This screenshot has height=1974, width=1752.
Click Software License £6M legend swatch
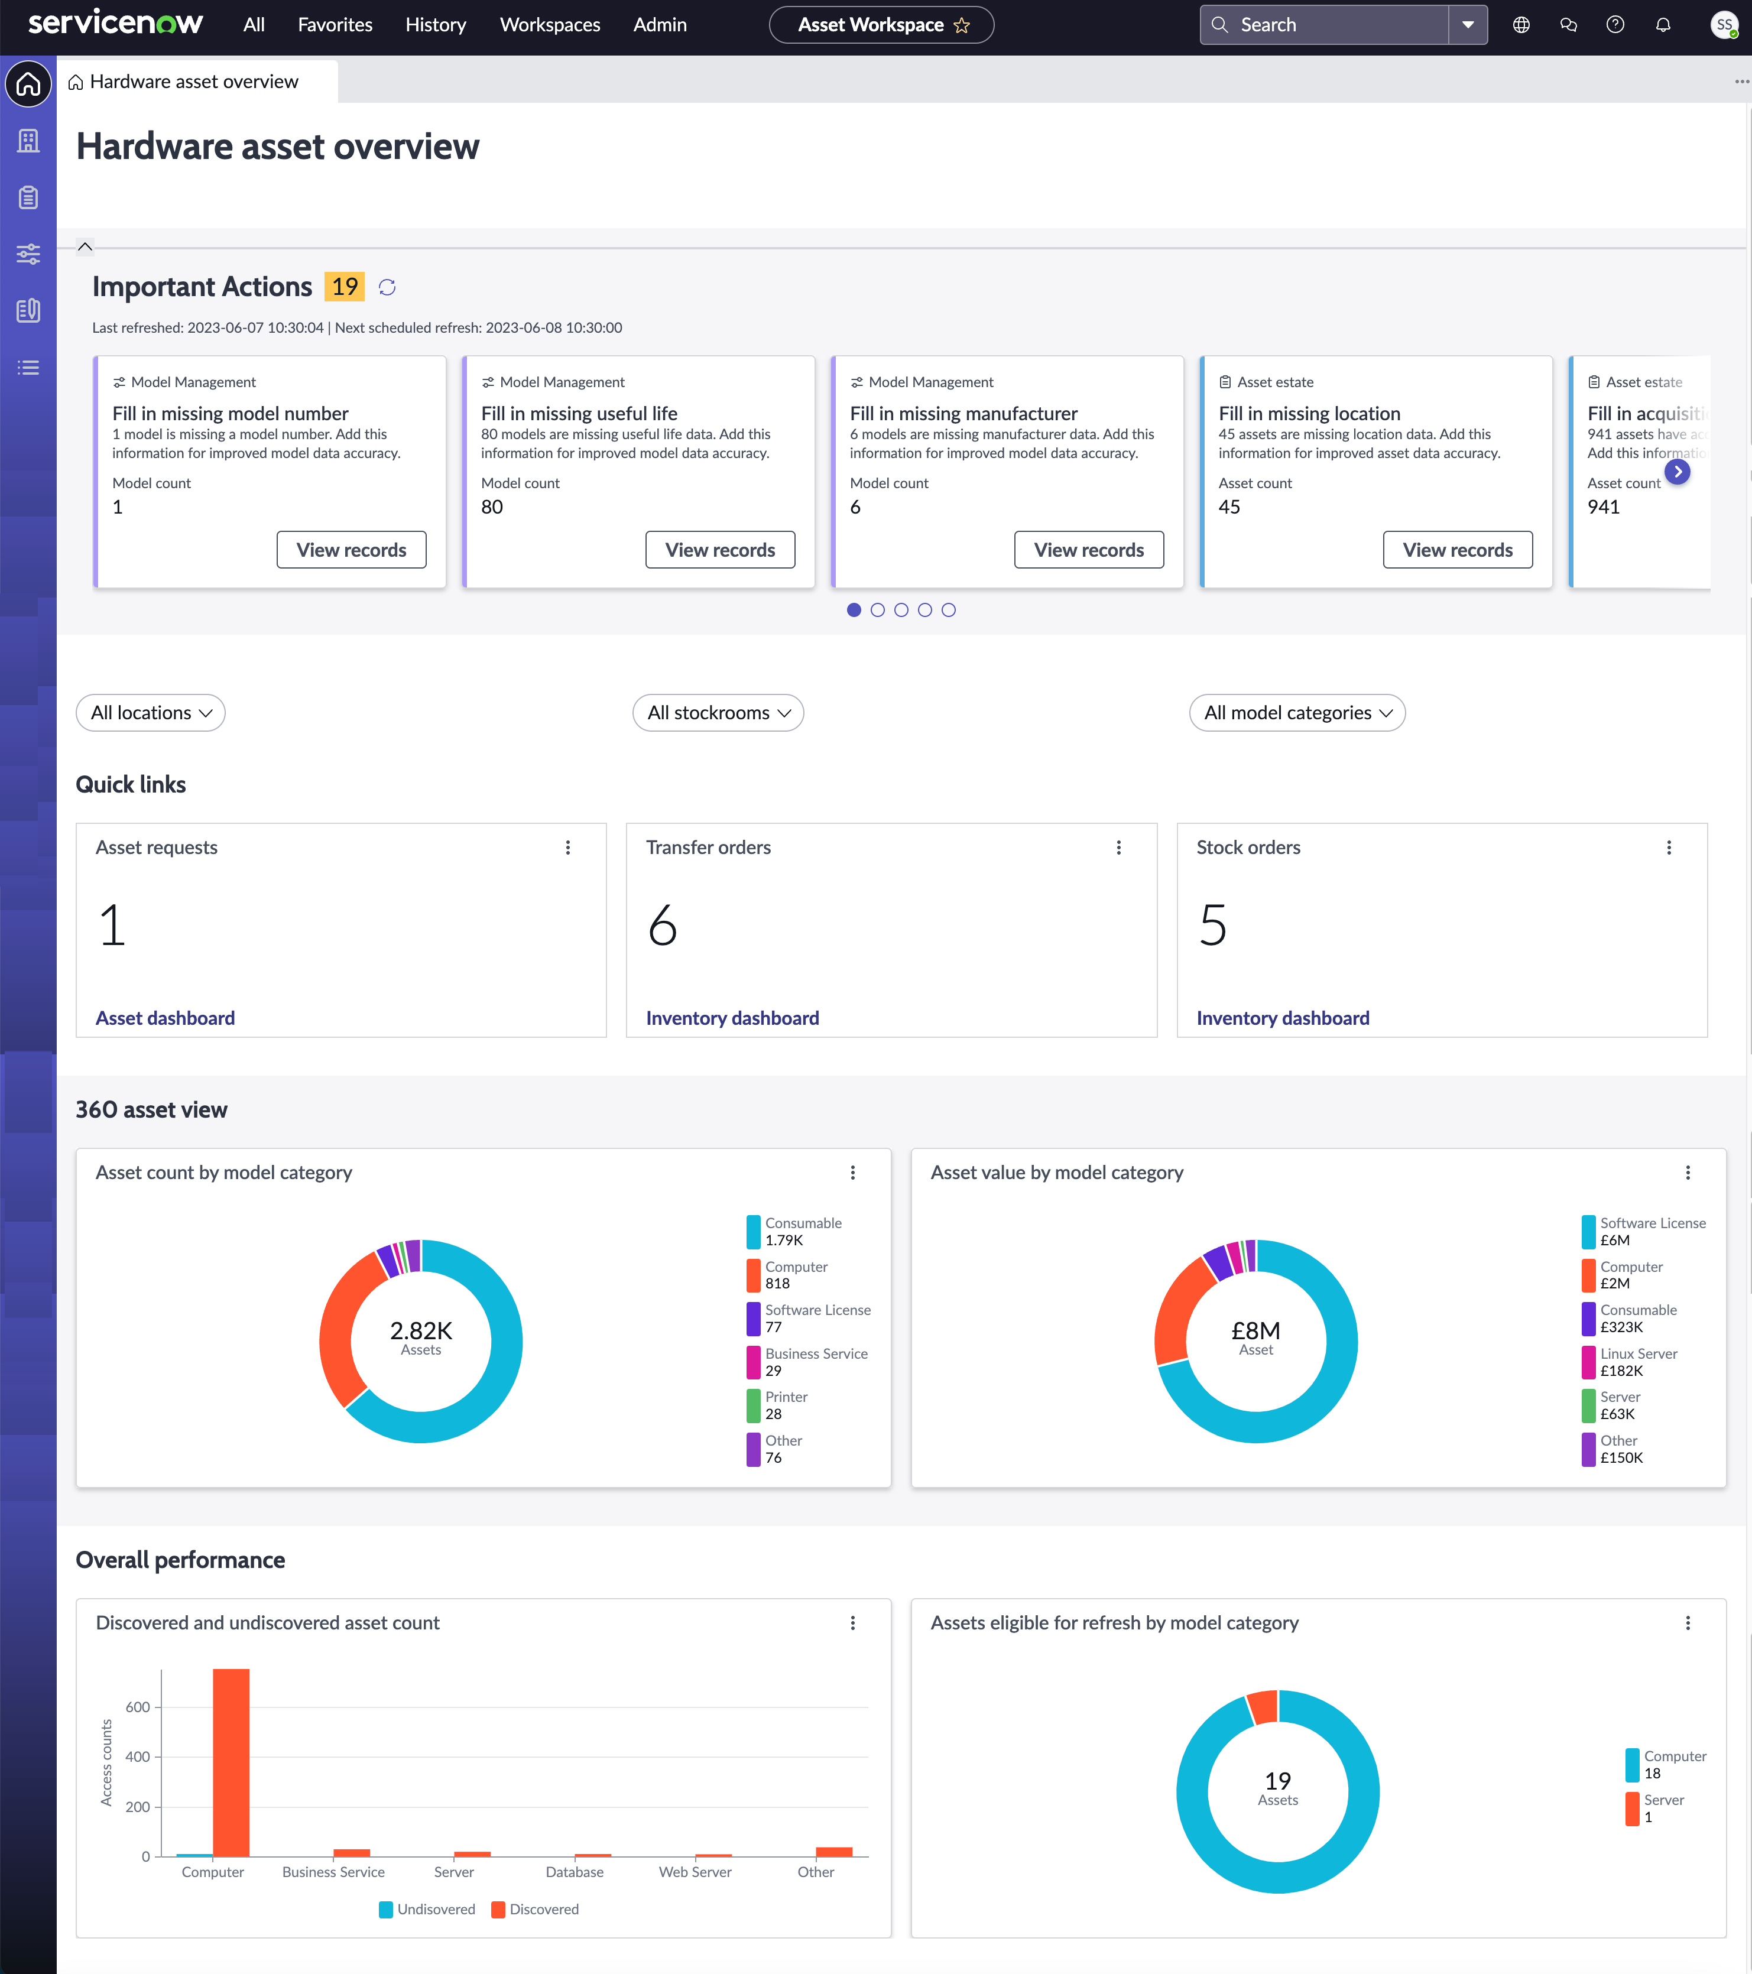point(1589,1231)
